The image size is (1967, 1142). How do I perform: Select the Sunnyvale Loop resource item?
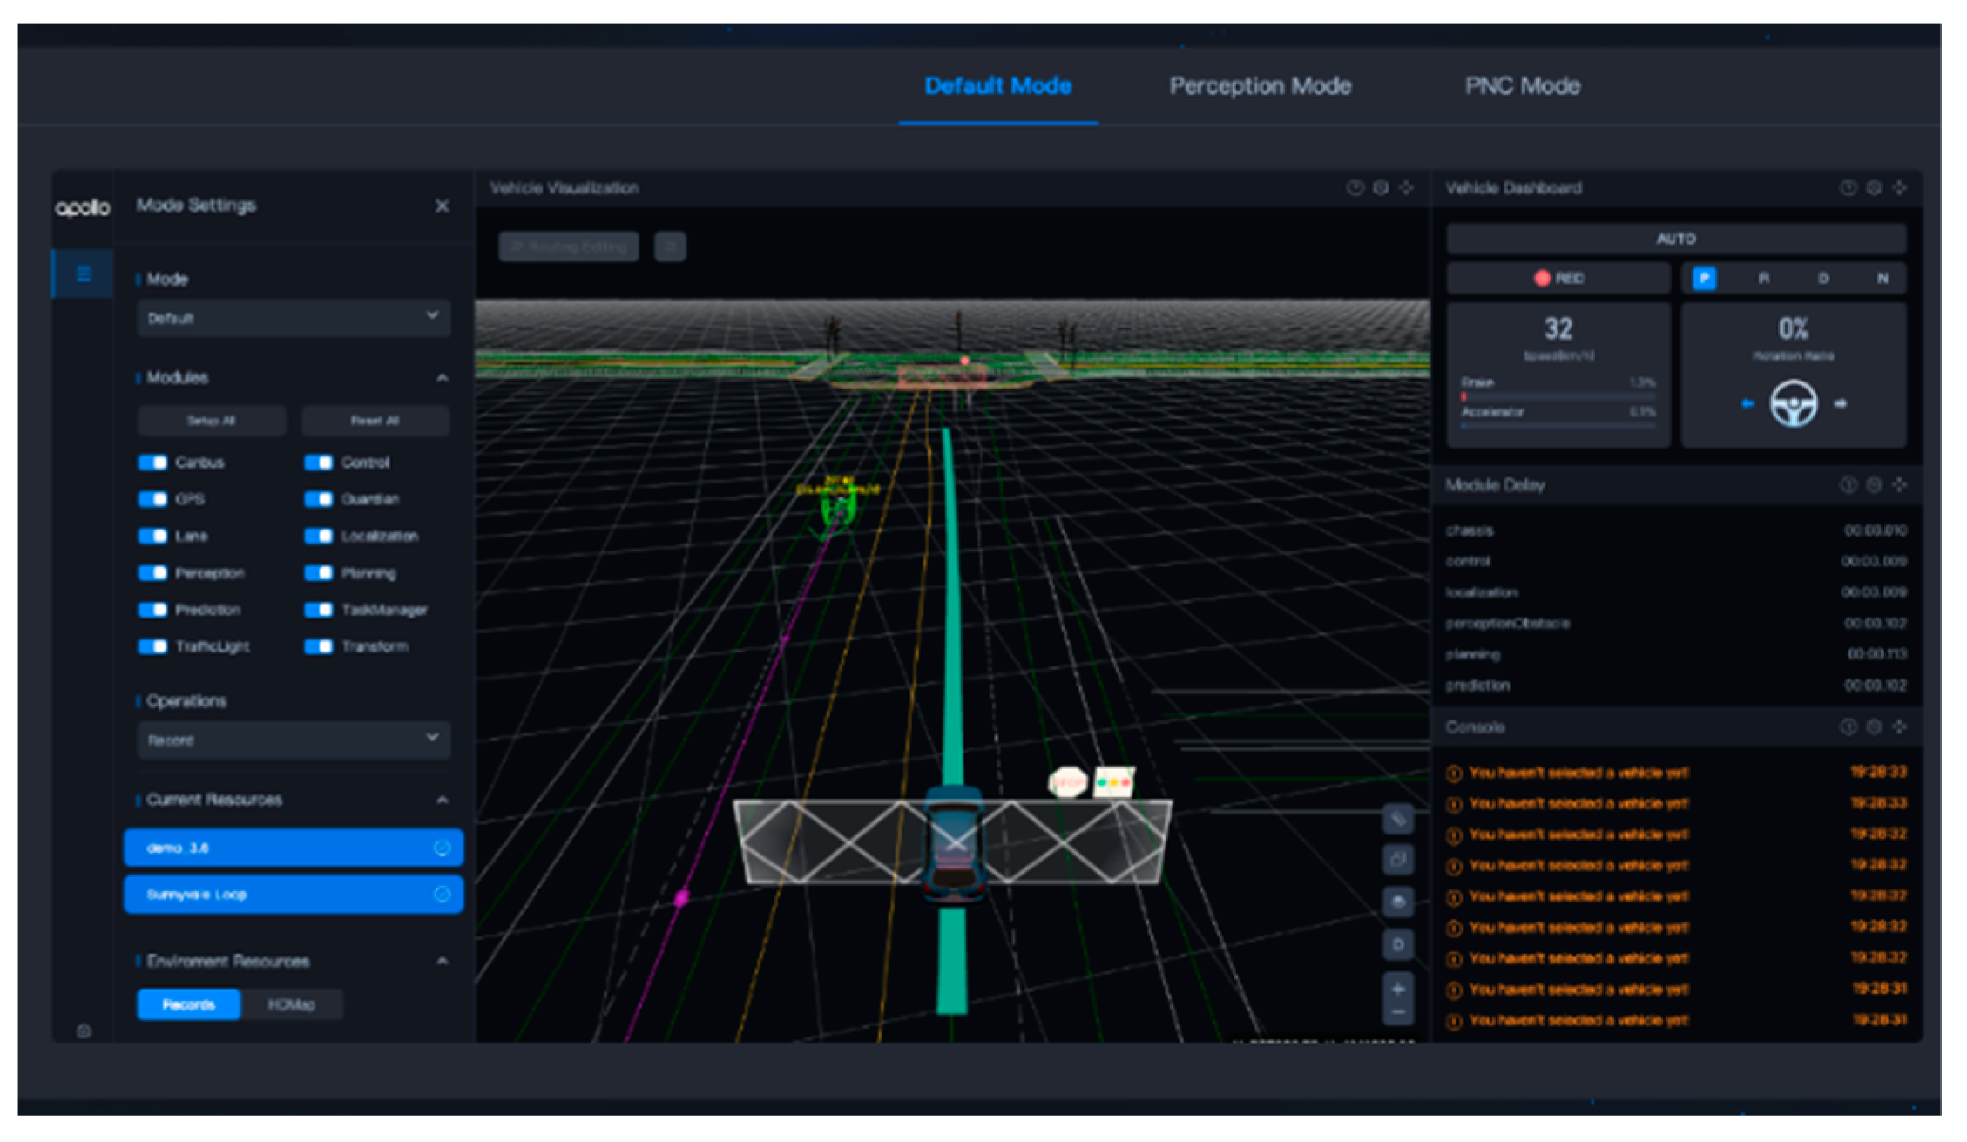(x=293, y=895)
